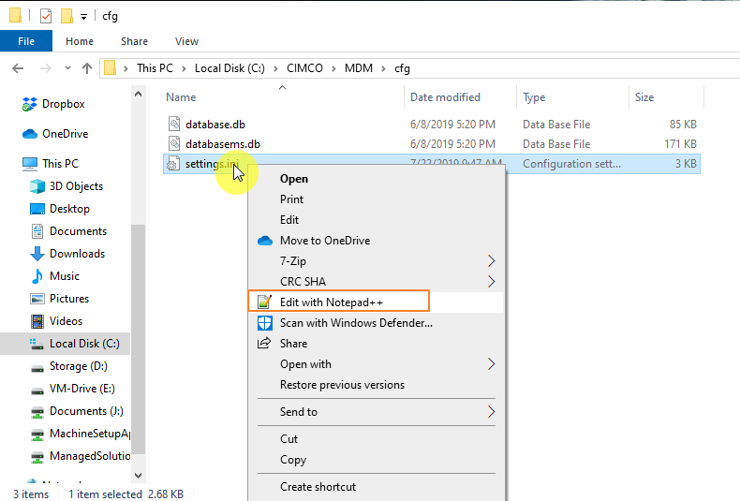740x501 pixels.
Task: Select the databasems.db file name
Action: point(223,144)
